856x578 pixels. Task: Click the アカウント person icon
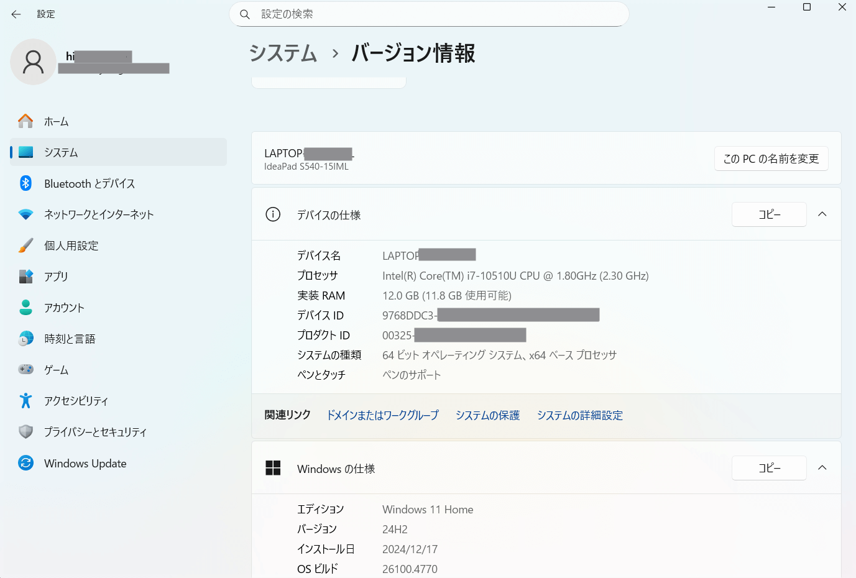(x=25, y=308)
